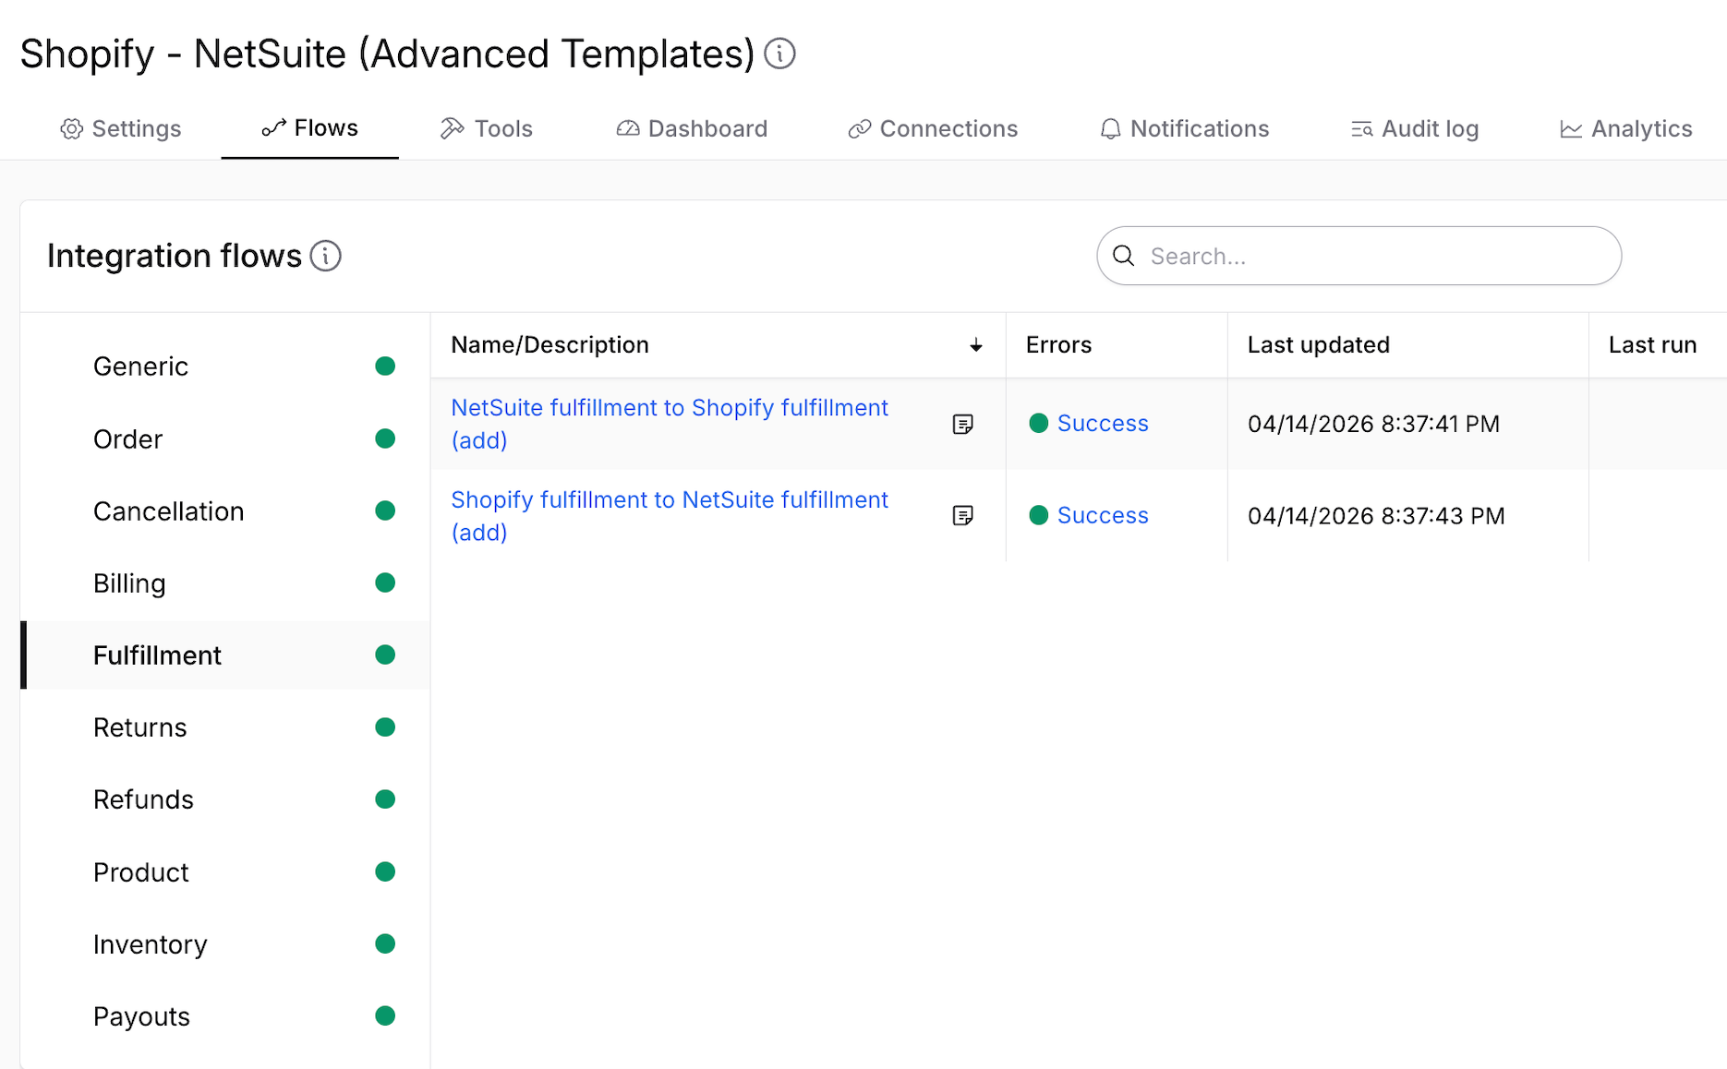Open description note for Shopify fulfillment to NetSuite flow

point(962,515)
